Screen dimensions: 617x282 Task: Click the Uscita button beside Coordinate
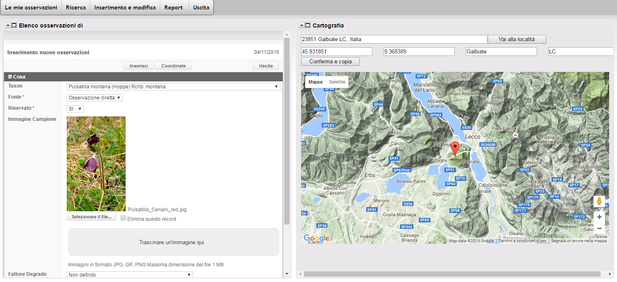(x=266, y=66)
